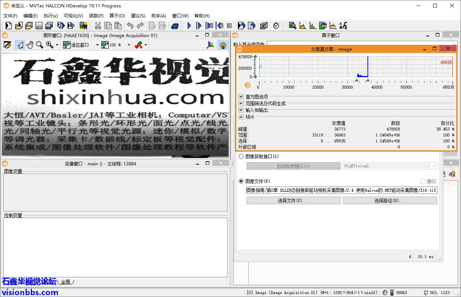Expand the 范围筛选及代码生成 section

[x=241, y=103]
